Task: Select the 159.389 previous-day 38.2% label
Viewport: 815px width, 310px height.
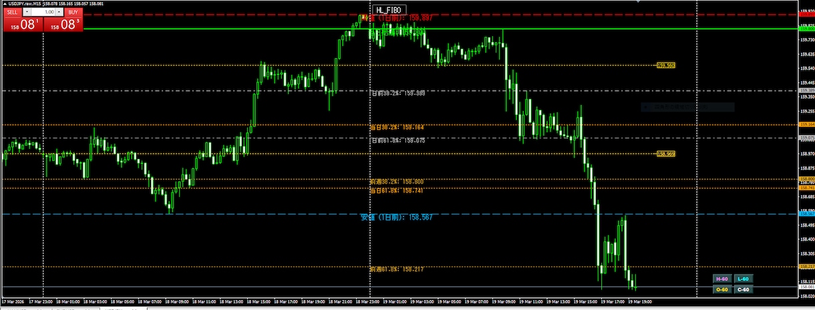Action: (397, 94)
